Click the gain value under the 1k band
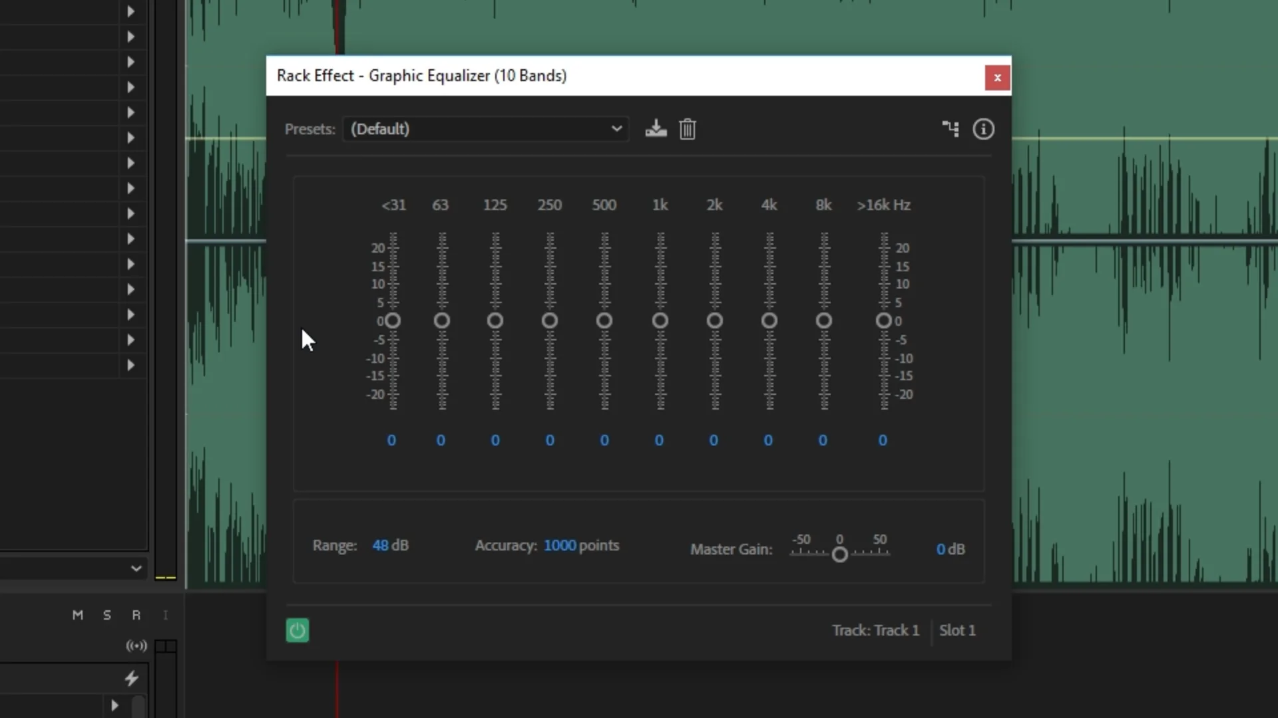This screenshot has height=718, width=1278. (659, 440)
